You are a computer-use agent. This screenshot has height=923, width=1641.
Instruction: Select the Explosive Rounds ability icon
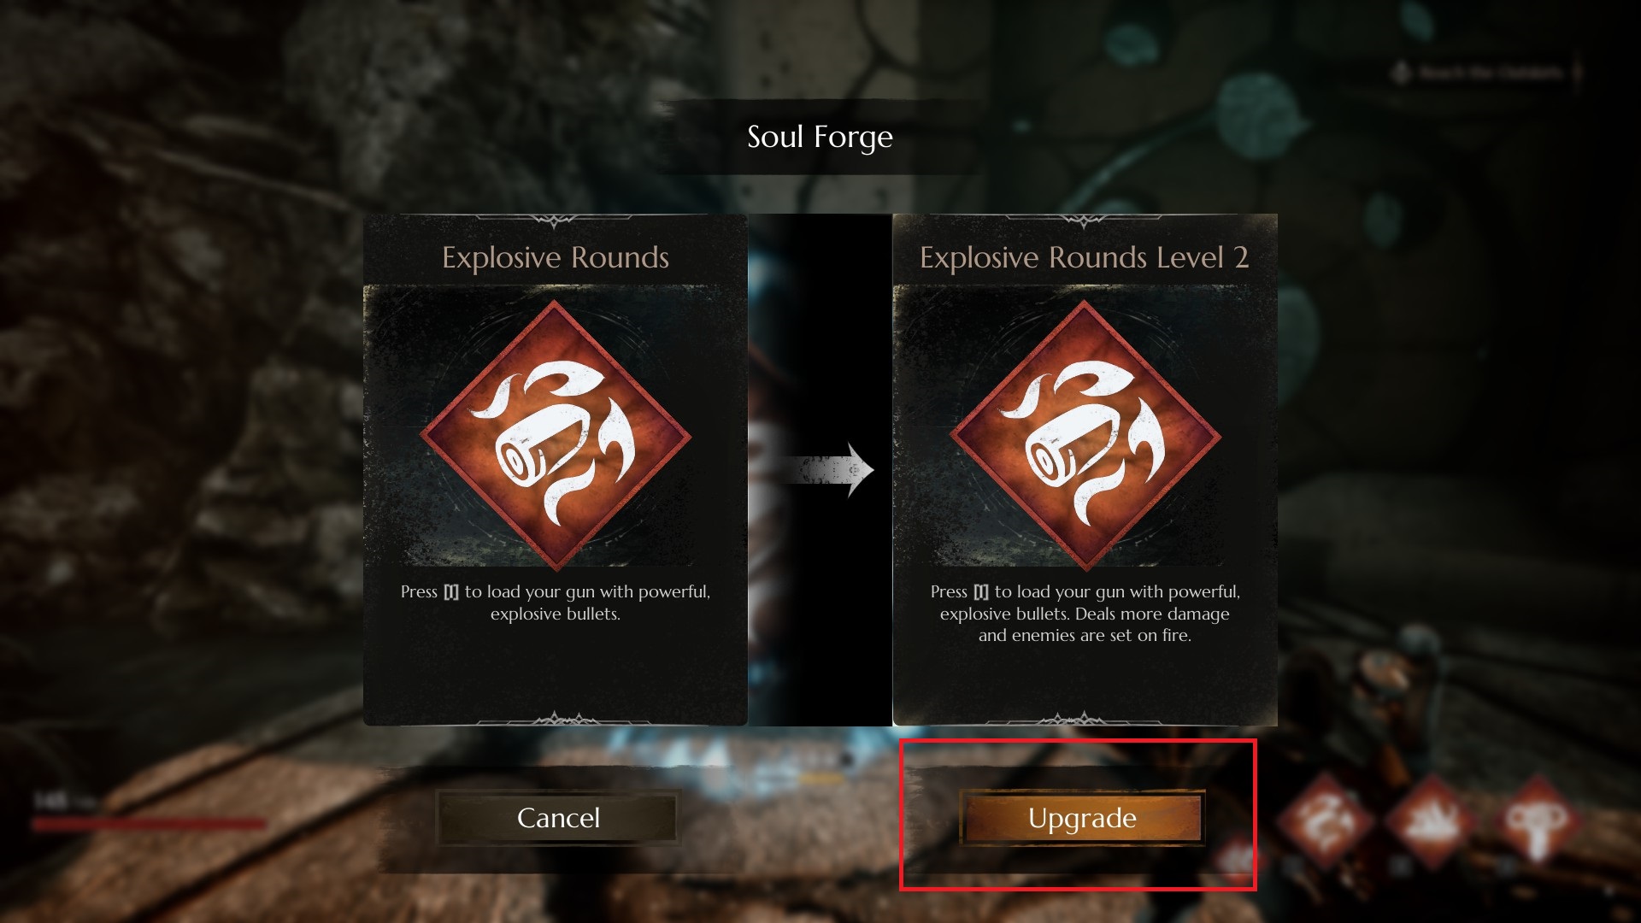(556, 436)
